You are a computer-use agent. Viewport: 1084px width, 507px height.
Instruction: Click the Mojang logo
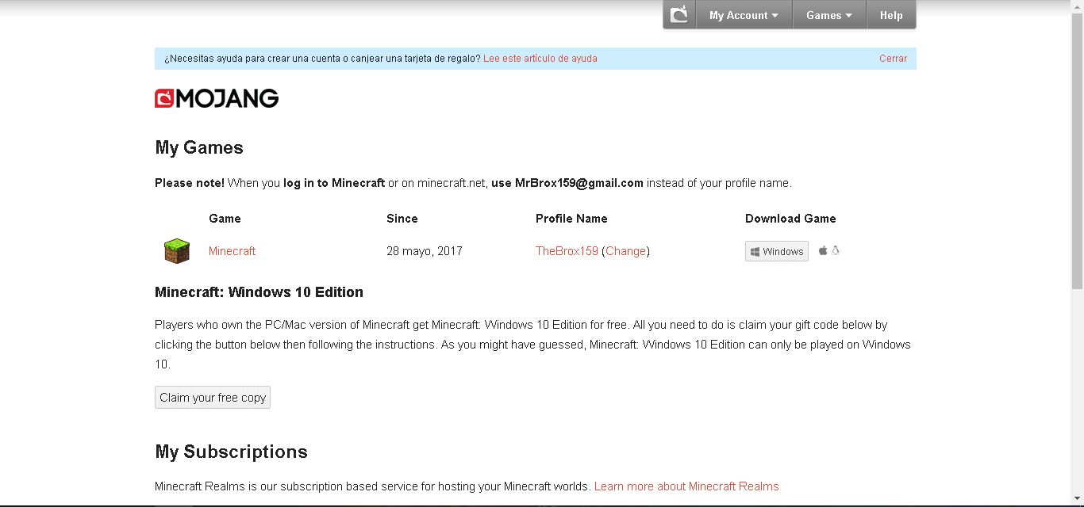coord(217,98)
